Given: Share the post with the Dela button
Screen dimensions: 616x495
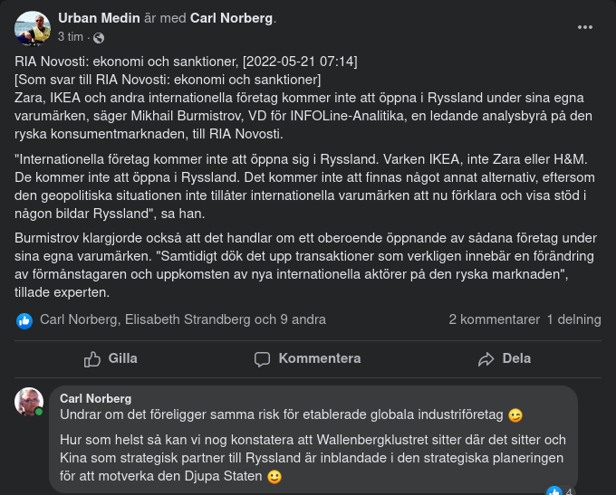Looking at the screenshot, I should [505, 358].
